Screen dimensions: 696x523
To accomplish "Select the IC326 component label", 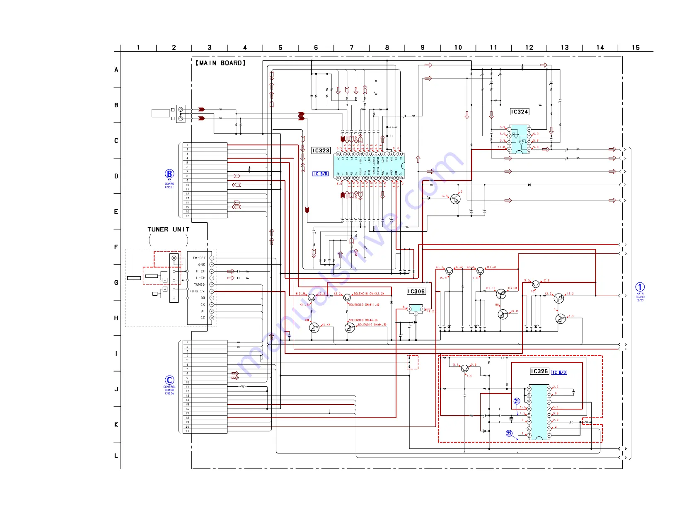I will click(540, 371).
